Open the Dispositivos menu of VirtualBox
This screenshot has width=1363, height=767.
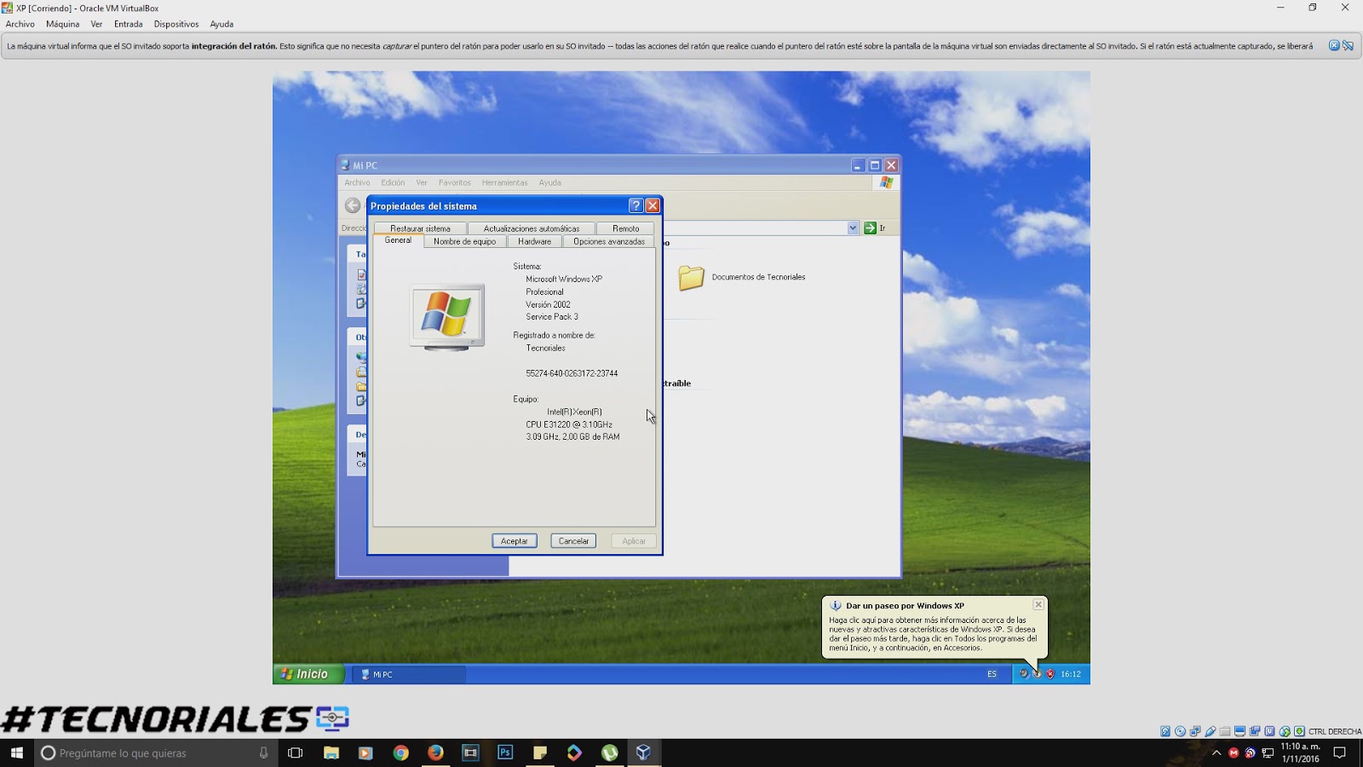pyautogui.click(x=176, y=24)
